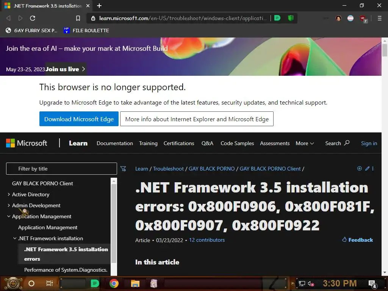The image size is (388, 291).
Task: Open the three-dot more actions menu
Action: (x=373, y=169)
